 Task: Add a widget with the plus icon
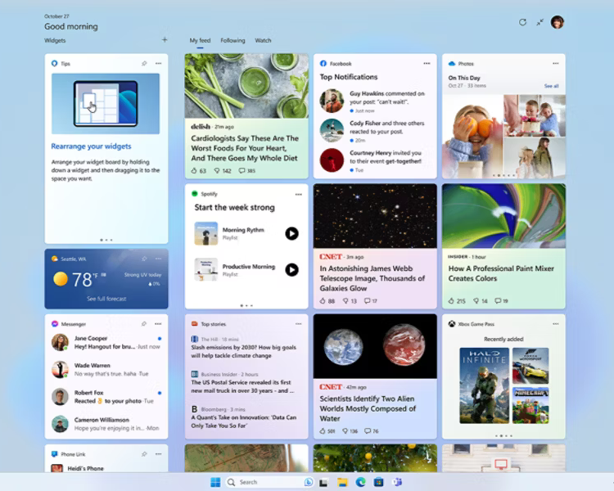point(165,39)
